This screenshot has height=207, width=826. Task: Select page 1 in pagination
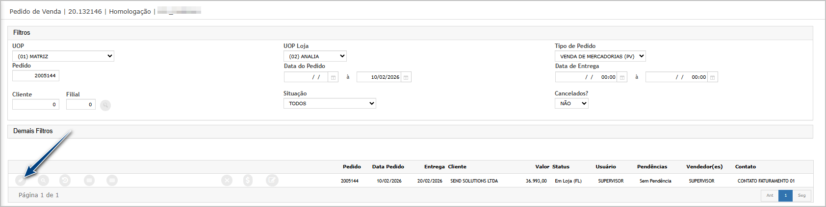[x=785, y=195]
